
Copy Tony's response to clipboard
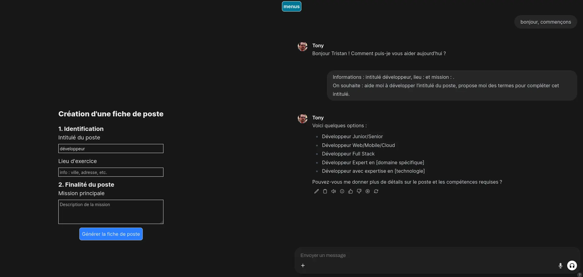325,191
